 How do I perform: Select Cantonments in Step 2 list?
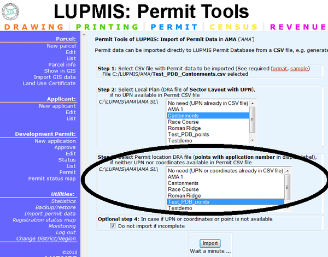pos(208,116)
